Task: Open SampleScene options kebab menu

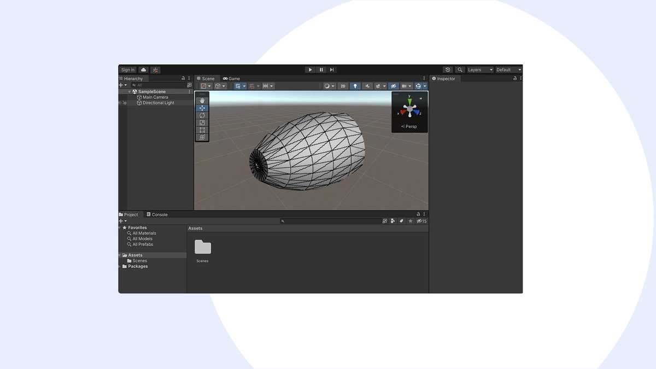Action: click(x=190, y=92)
